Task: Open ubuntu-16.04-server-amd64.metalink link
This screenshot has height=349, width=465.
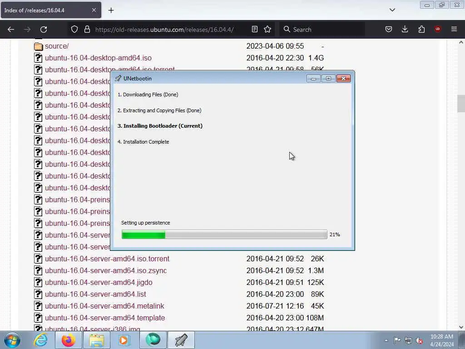Action: click(104, 306)
